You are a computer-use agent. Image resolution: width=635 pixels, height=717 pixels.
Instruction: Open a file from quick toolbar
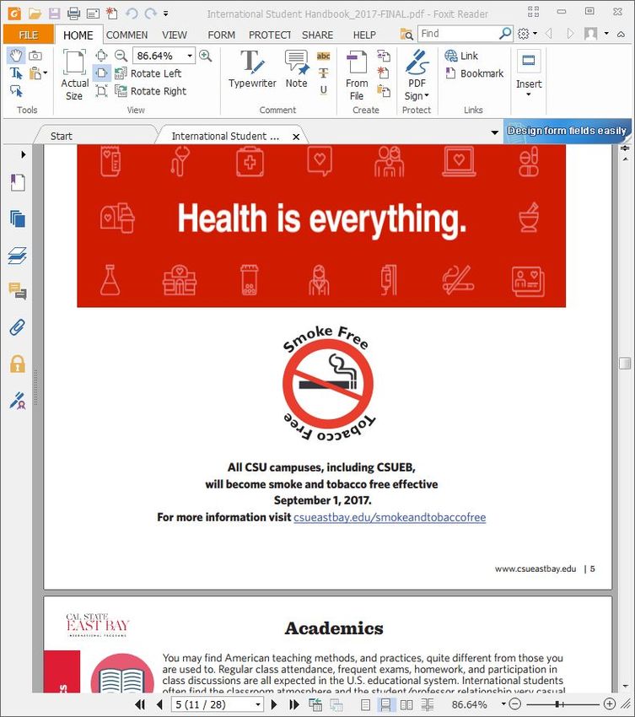click(35, 13)
